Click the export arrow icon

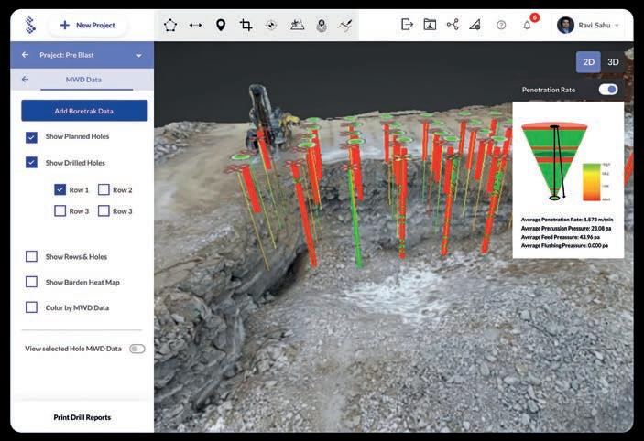(x=407, y=25)
